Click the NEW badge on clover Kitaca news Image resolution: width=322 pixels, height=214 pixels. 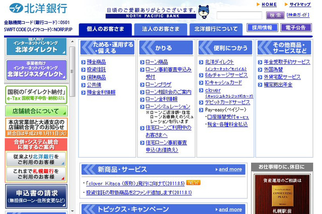pos(193,183)
